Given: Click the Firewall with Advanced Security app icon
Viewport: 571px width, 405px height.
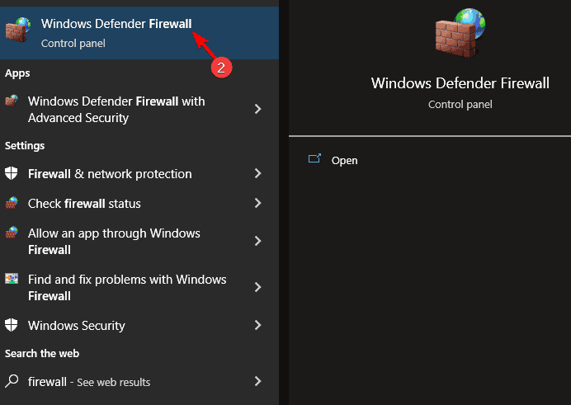Looking at the screenshot, I should (x=12, y=101).
